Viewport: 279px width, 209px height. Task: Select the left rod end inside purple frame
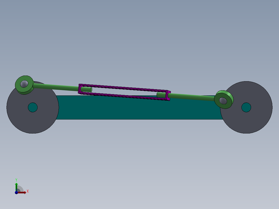pos(86,89)
